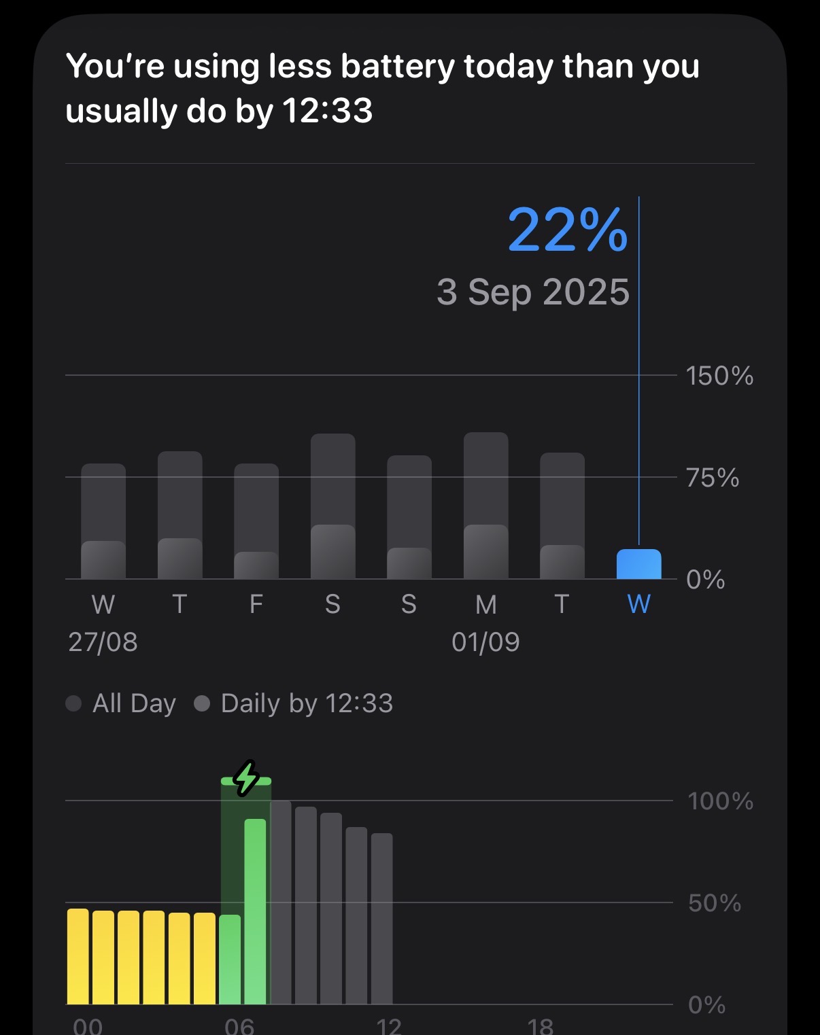Select the last gray hourly battery bar
The width and height of the screenshot is (820, 1035).
[x=381, y=918]
